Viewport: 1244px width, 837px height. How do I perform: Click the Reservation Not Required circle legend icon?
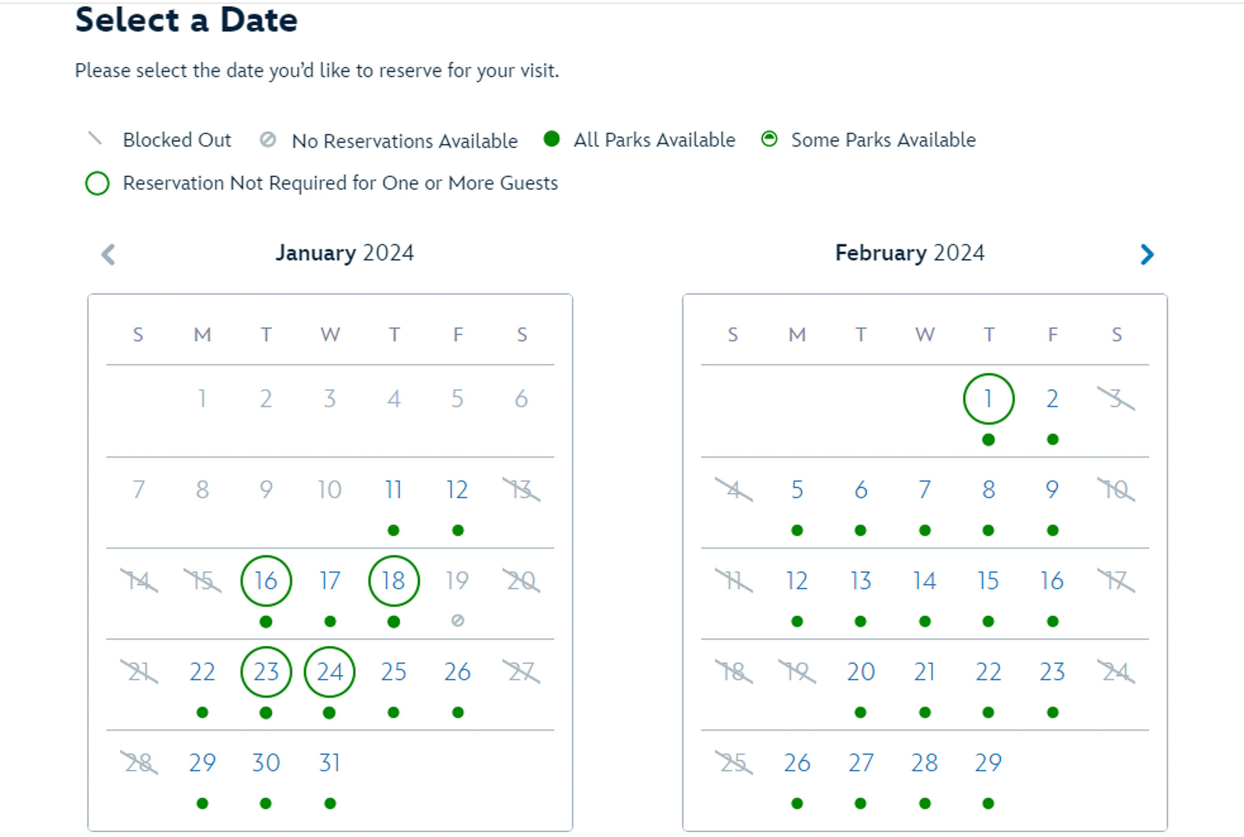point(97,183)
